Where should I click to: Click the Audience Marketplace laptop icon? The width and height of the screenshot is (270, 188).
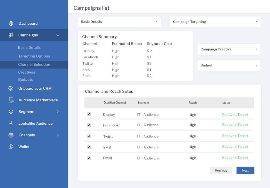pyautogui.click(x=11, y=100)
